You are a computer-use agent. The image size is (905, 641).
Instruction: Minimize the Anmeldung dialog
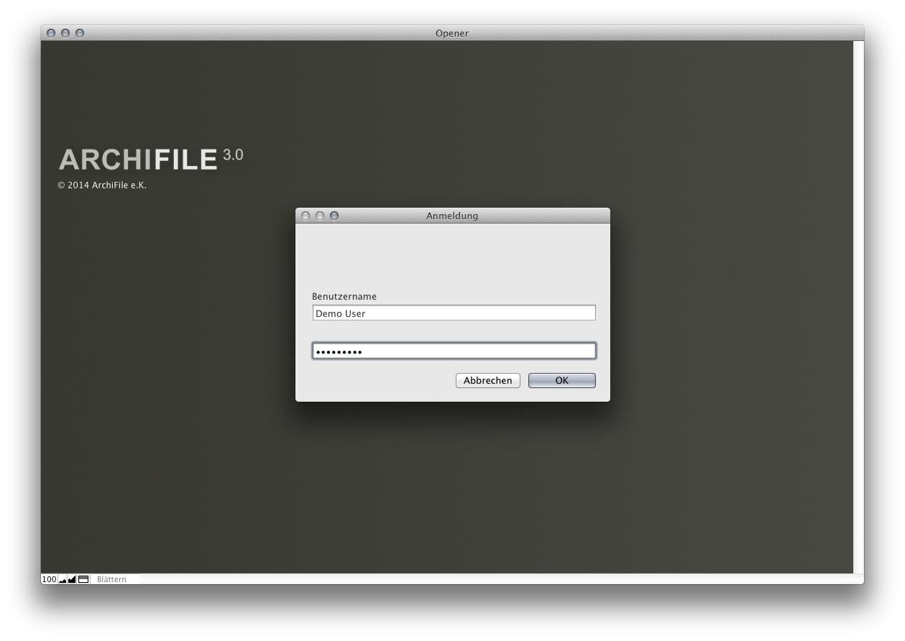tap(320, 216)
